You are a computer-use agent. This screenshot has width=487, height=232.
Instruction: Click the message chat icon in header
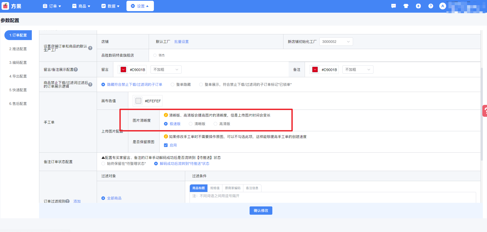pos(393,6)
